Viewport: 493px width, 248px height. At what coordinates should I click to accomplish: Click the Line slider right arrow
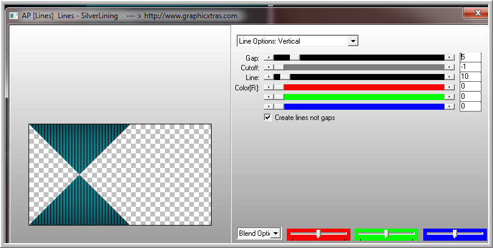(449, 77)
